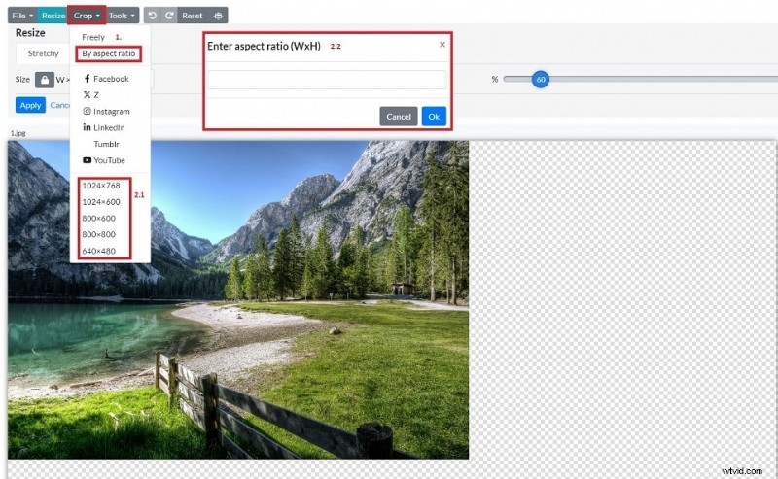This screenshot has height=479, width=778.
Task: Pick the 1024×768 crop size
Action: pos(101,186)
